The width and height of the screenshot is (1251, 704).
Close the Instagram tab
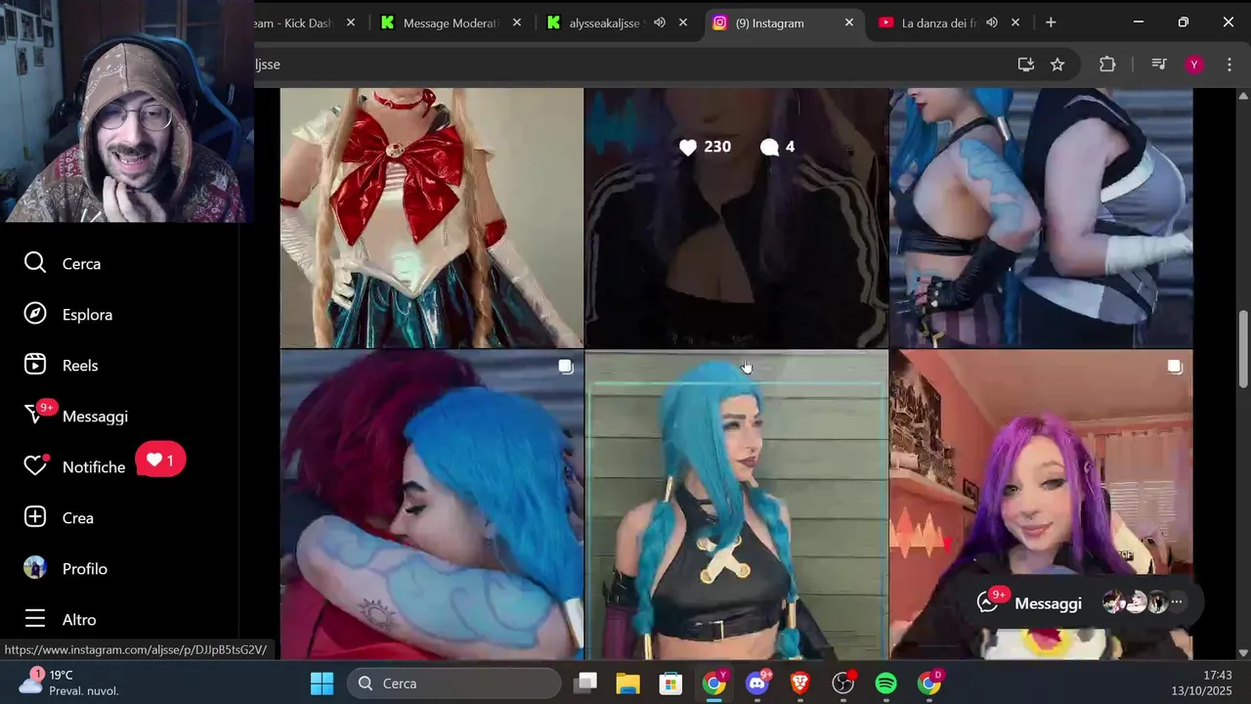pos(849,22)
